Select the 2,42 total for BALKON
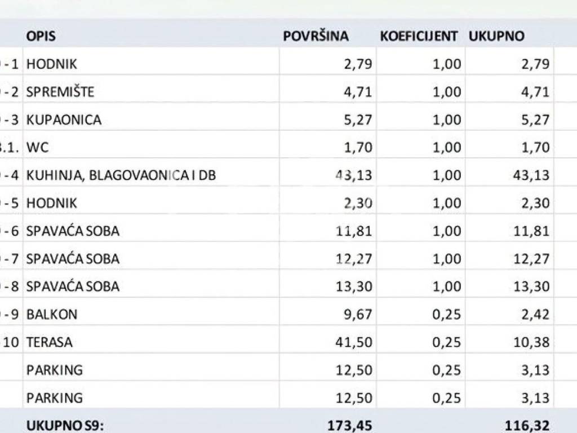Image resolution: width=577 pixels, height=433 pixels. (535, 314)
